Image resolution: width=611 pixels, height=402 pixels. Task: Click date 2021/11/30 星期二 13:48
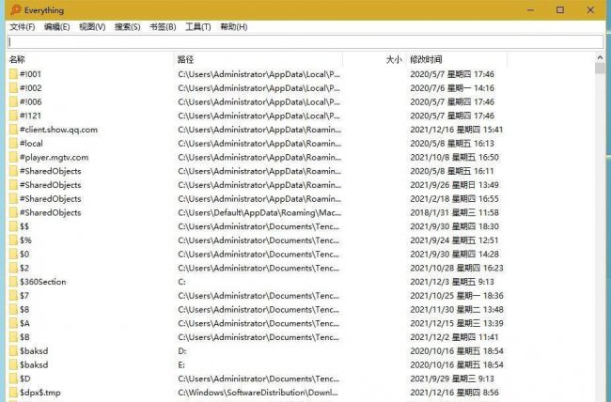point(457,309)
